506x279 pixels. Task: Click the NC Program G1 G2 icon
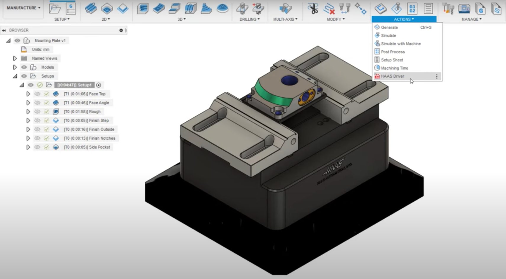(x=412, y=9)
